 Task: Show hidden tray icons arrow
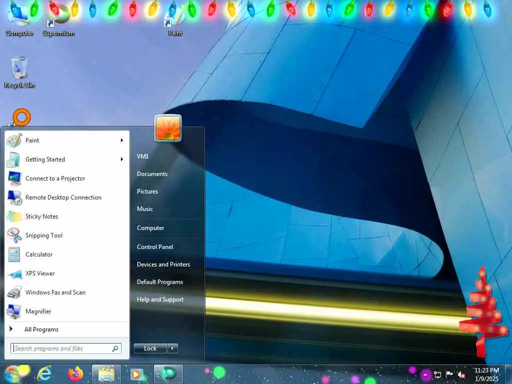[425, 374]
